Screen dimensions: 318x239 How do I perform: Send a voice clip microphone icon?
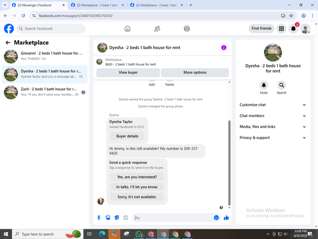pos(99,217)
